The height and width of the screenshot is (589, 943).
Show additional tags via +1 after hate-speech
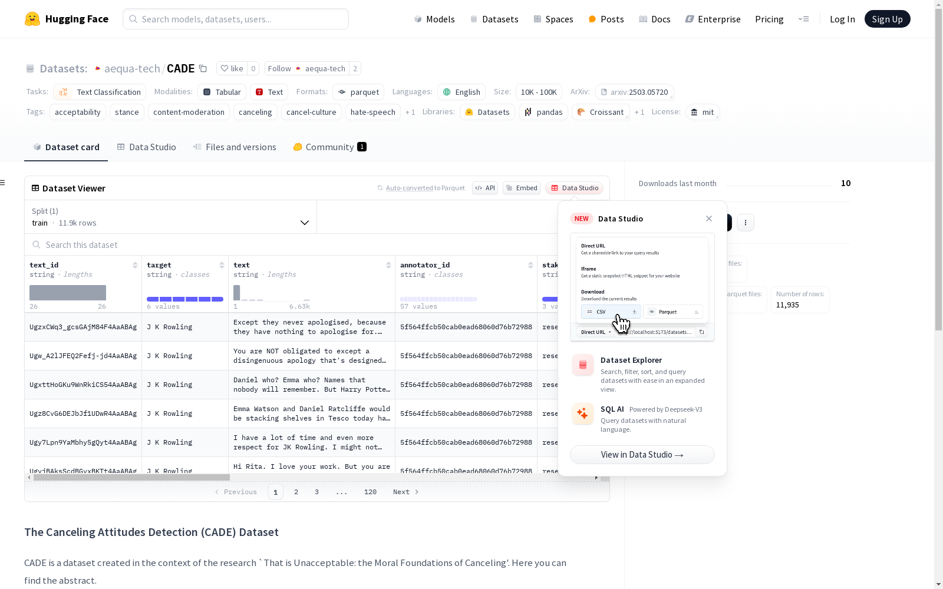pyautogui.click(x=410, y=112)
